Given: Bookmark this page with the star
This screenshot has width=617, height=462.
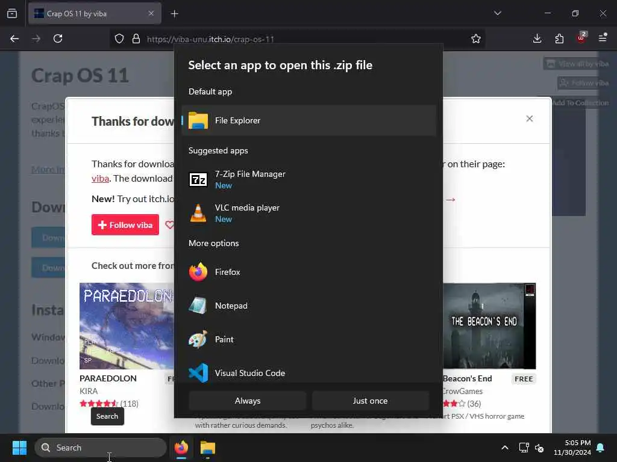Looking at the screenshot, I should [476, 38].
